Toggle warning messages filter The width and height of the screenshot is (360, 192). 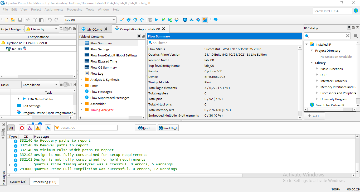pos(38,128)
